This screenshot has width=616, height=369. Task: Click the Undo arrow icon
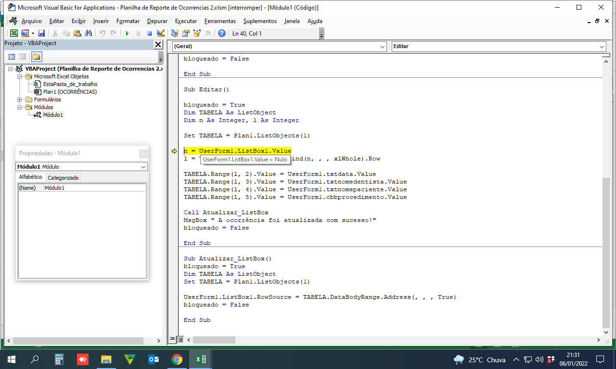(x=102, y=33)
